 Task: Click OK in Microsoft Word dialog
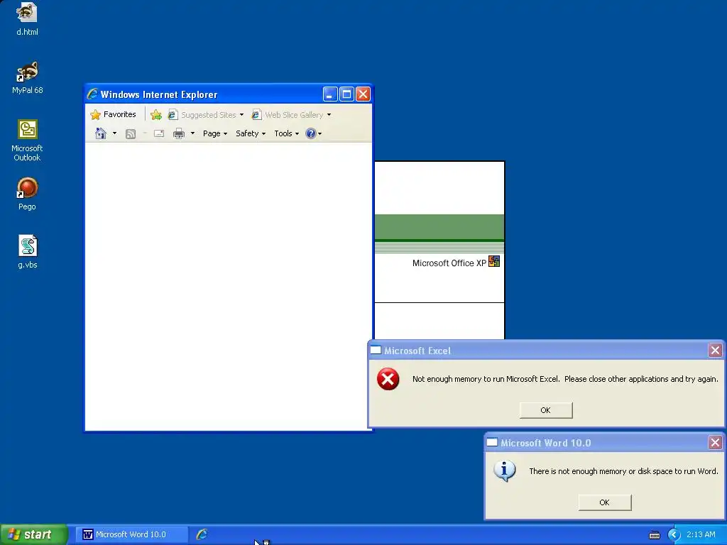click(x=605, y=502)
